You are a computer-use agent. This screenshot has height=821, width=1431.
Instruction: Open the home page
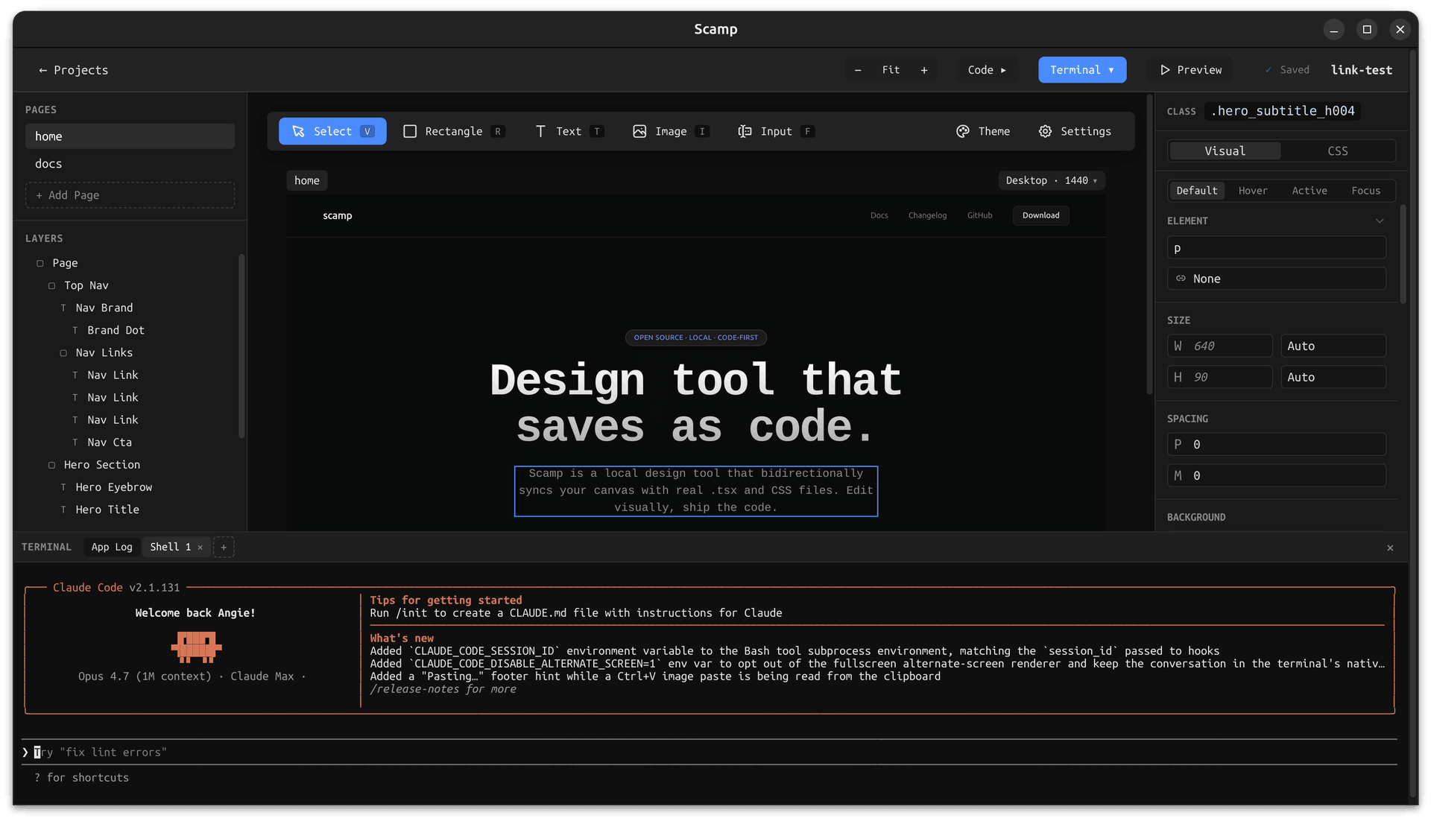click(130, 136)
